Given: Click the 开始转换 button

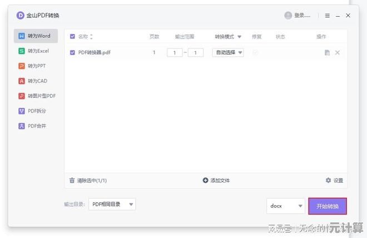Looking at the screenshot, I should [328, 206].
